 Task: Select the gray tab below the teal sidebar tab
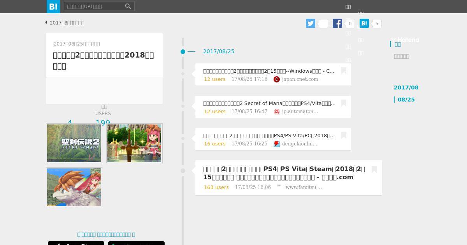point(401,56)
